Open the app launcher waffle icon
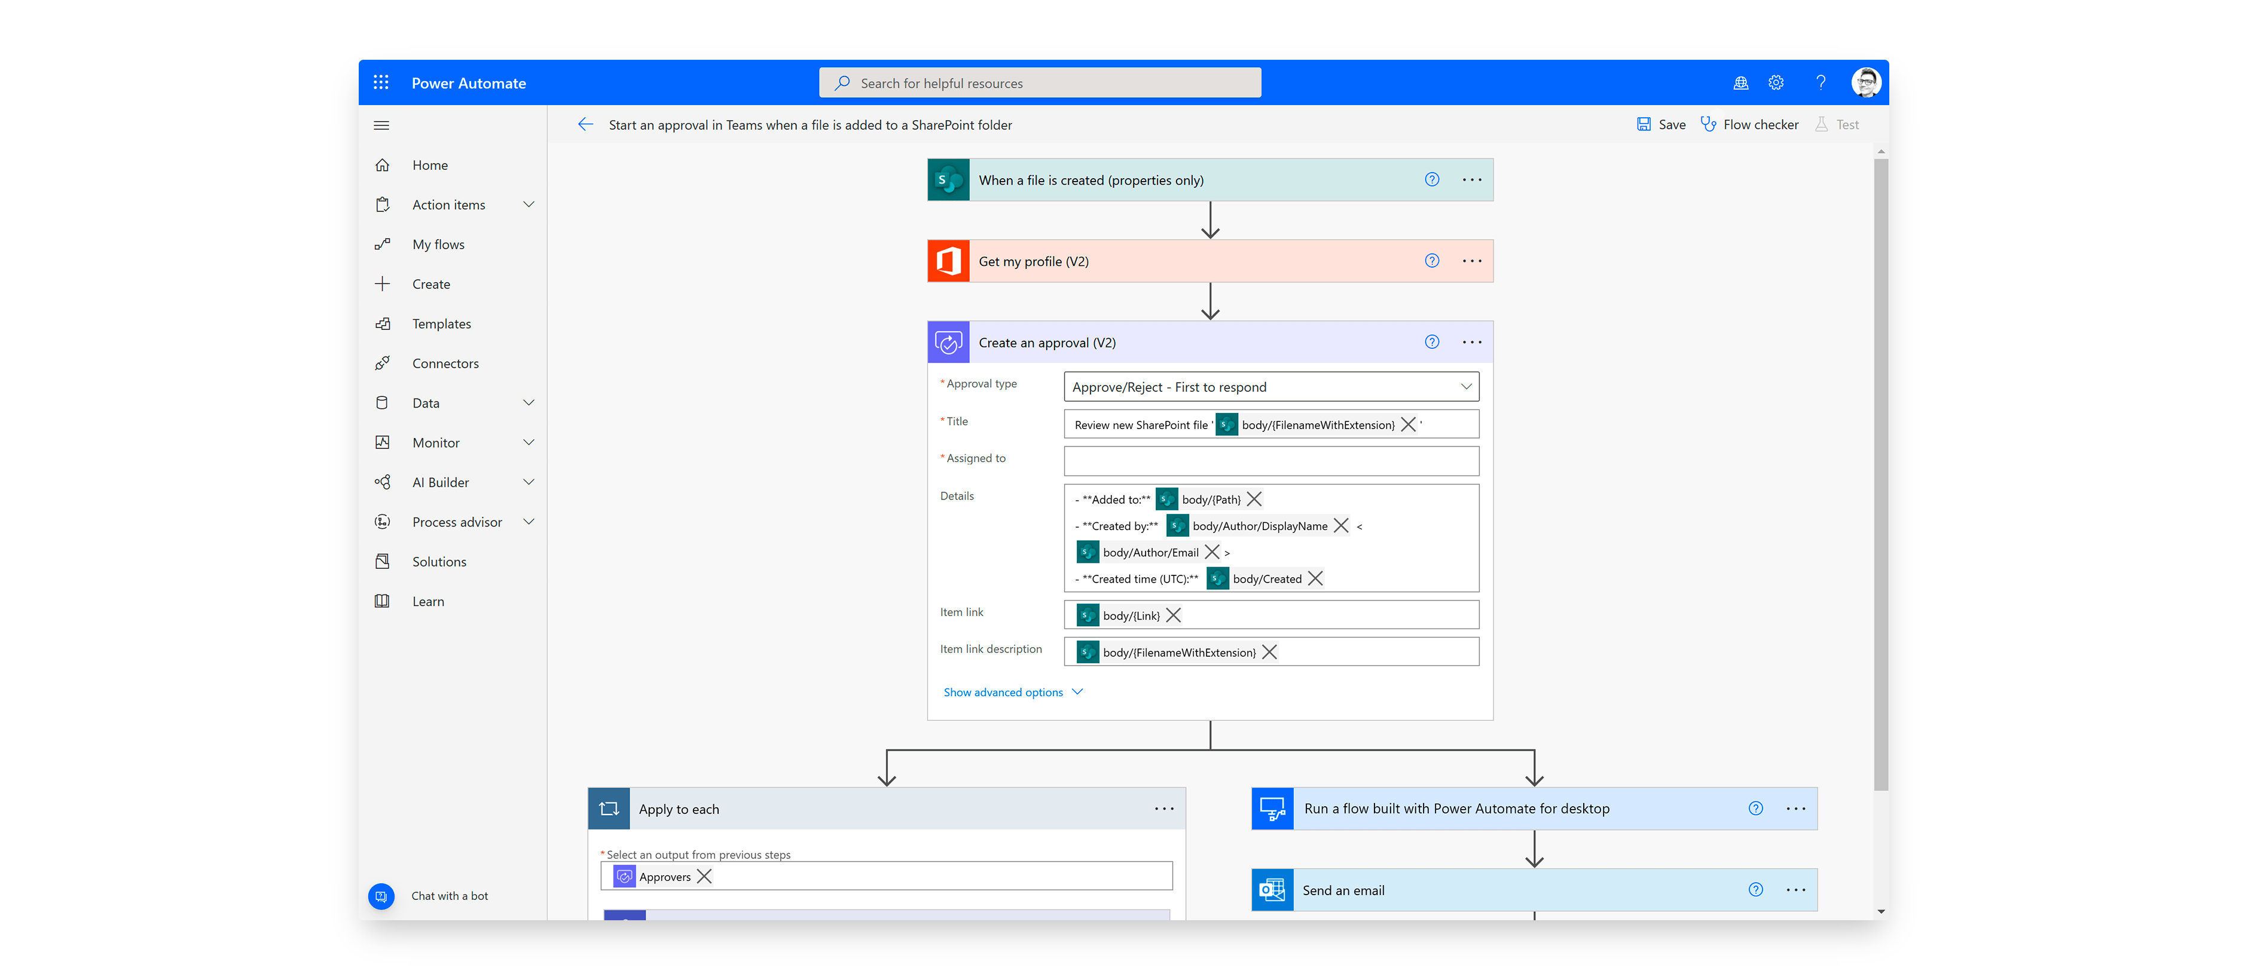Screen dimensions: 2248x980 click(380, 83)
